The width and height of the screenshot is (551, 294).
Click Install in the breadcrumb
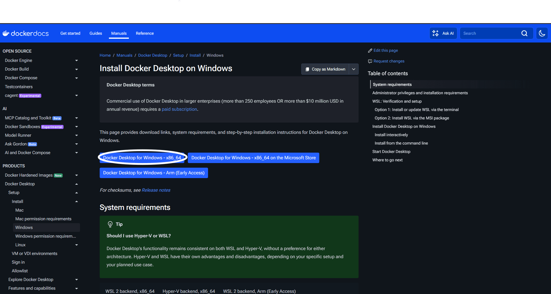(x=195, y=55)
